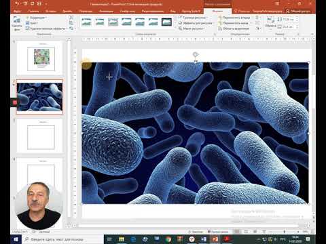The width and height of the screenshot is (326, 244).
Task: Click Переместить назад (Send Backward)
Action: point(234,23)
